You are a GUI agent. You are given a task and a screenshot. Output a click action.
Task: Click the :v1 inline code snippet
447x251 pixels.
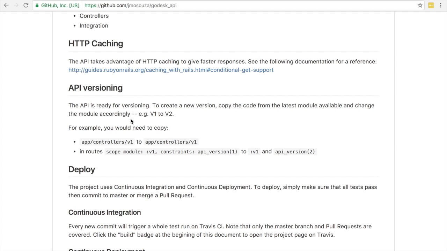tap(254, 152)
